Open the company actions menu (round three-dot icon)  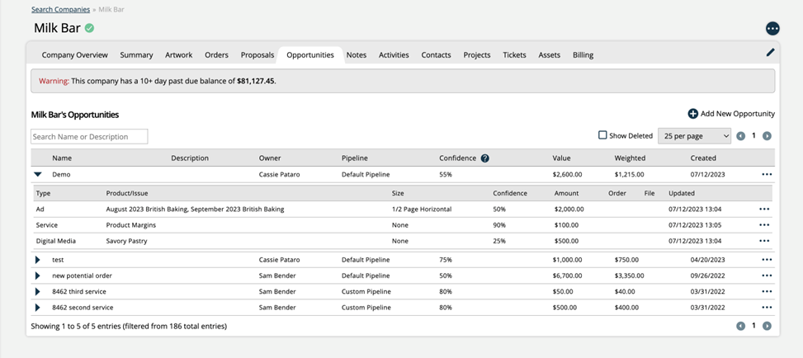[x=772, y=29]
